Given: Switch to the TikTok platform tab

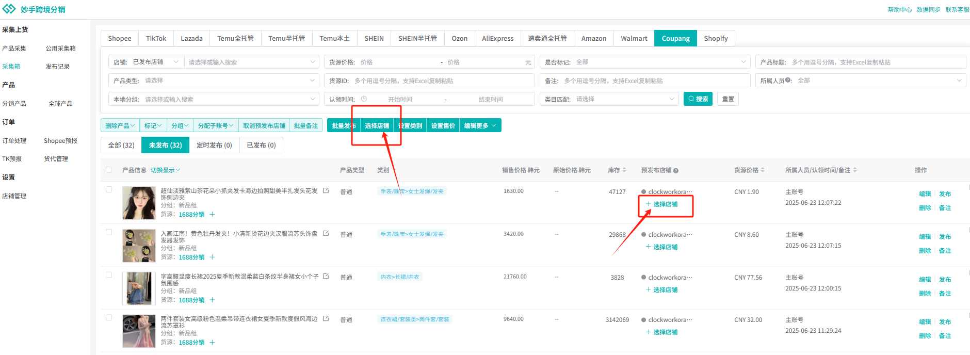Looking at the screenshot, I should click(156, 38).
